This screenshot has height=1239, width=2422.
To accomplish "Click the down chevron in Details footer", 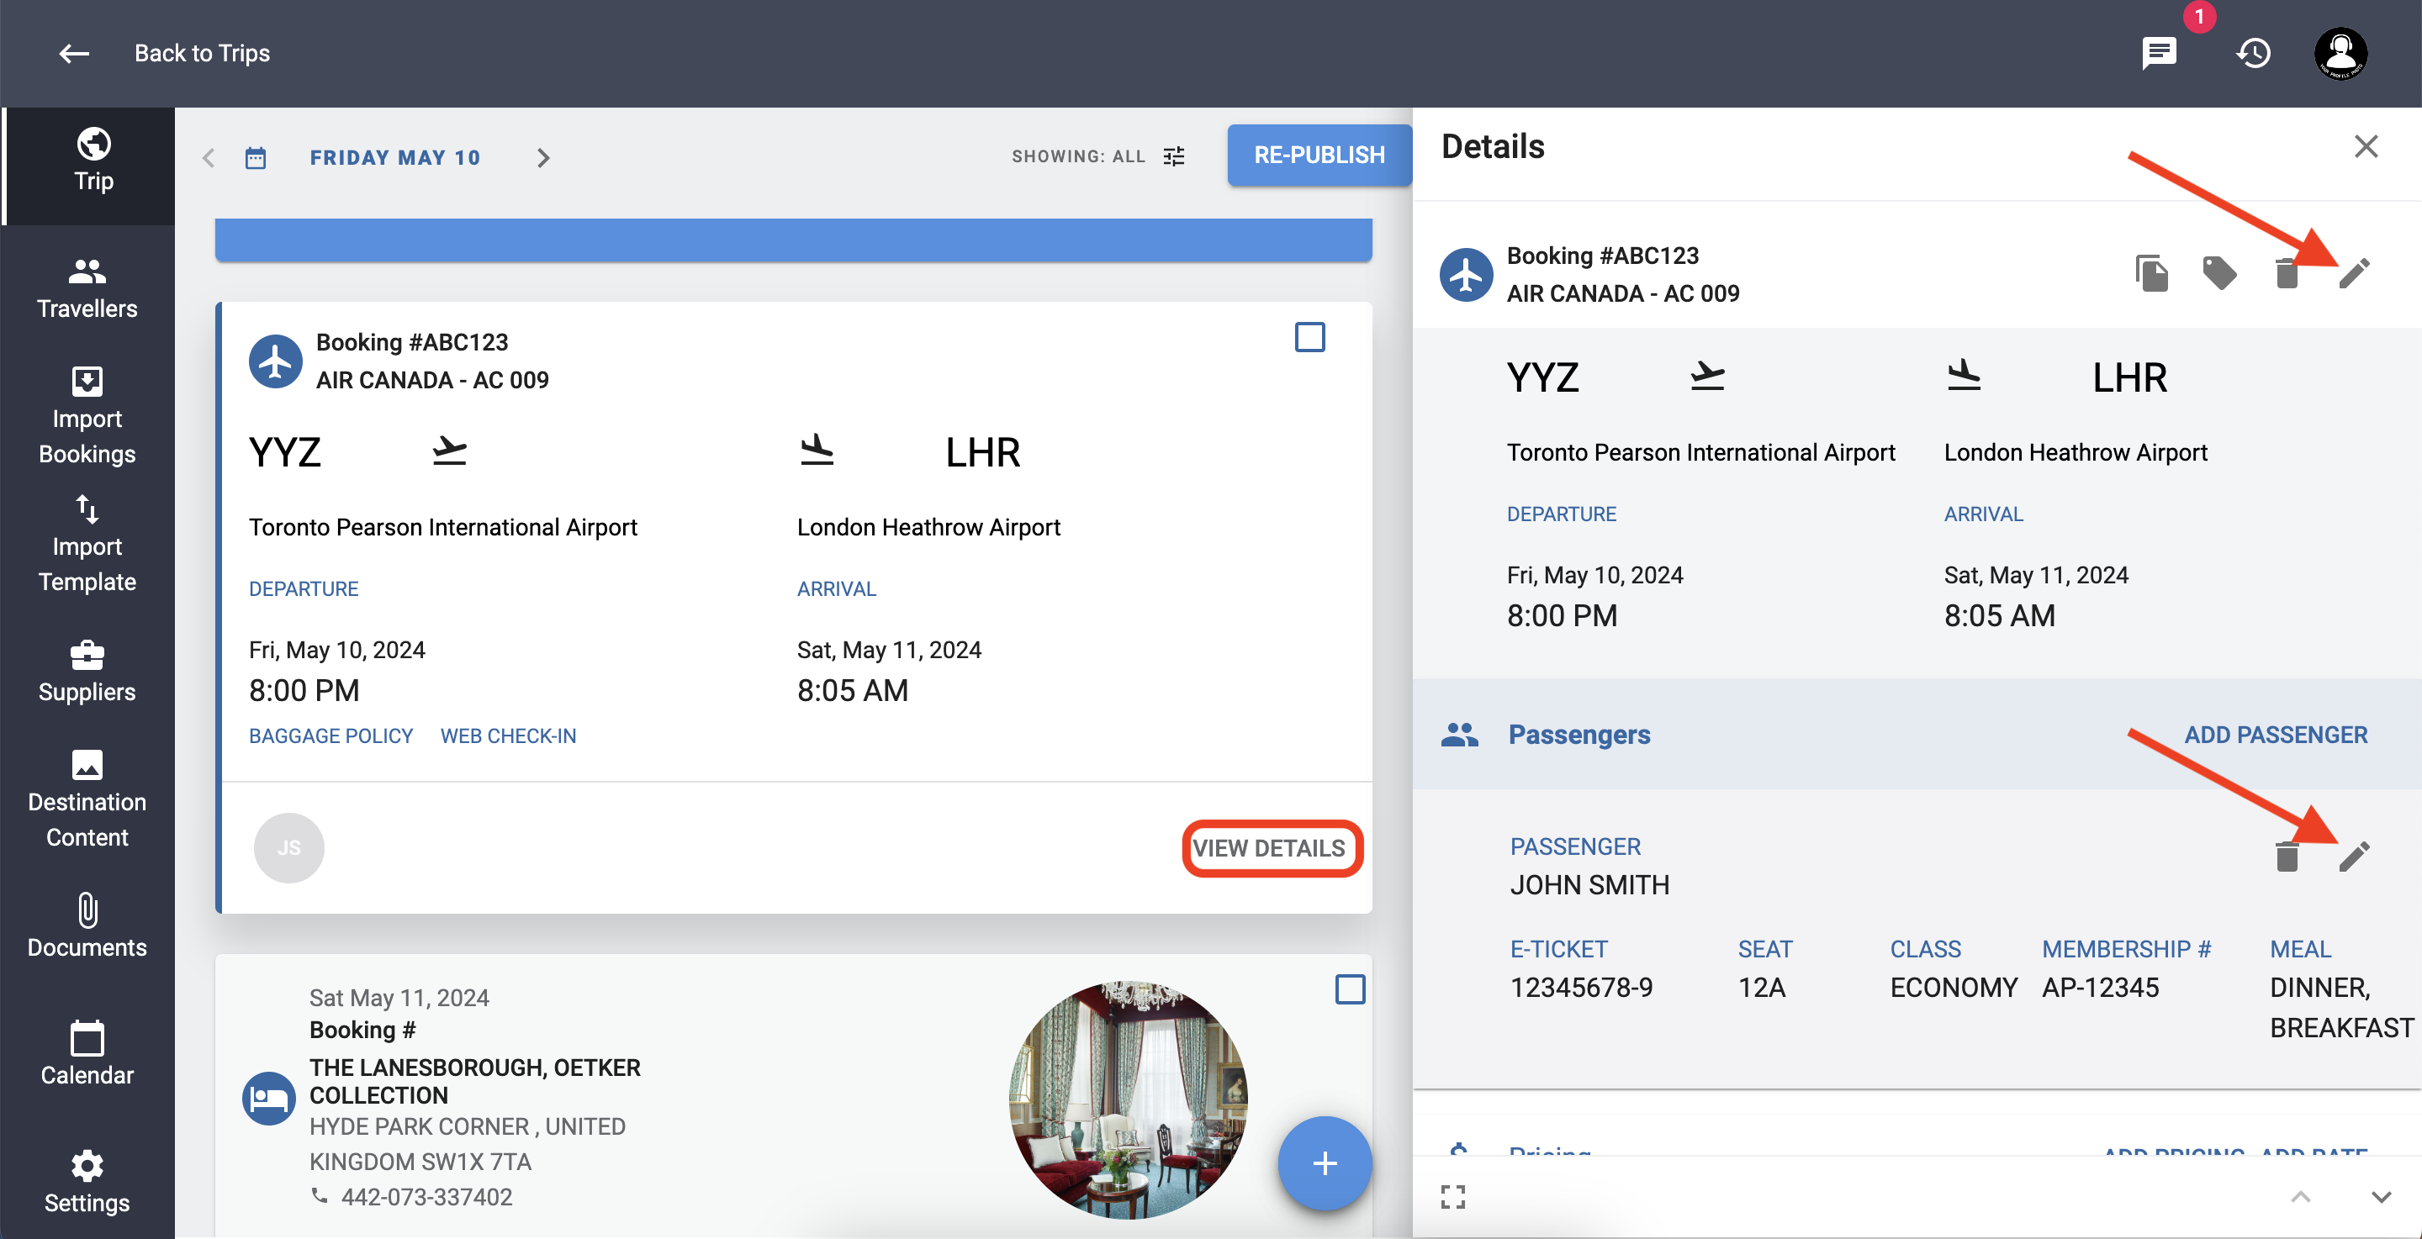I will click(x=2381, y=1197).
